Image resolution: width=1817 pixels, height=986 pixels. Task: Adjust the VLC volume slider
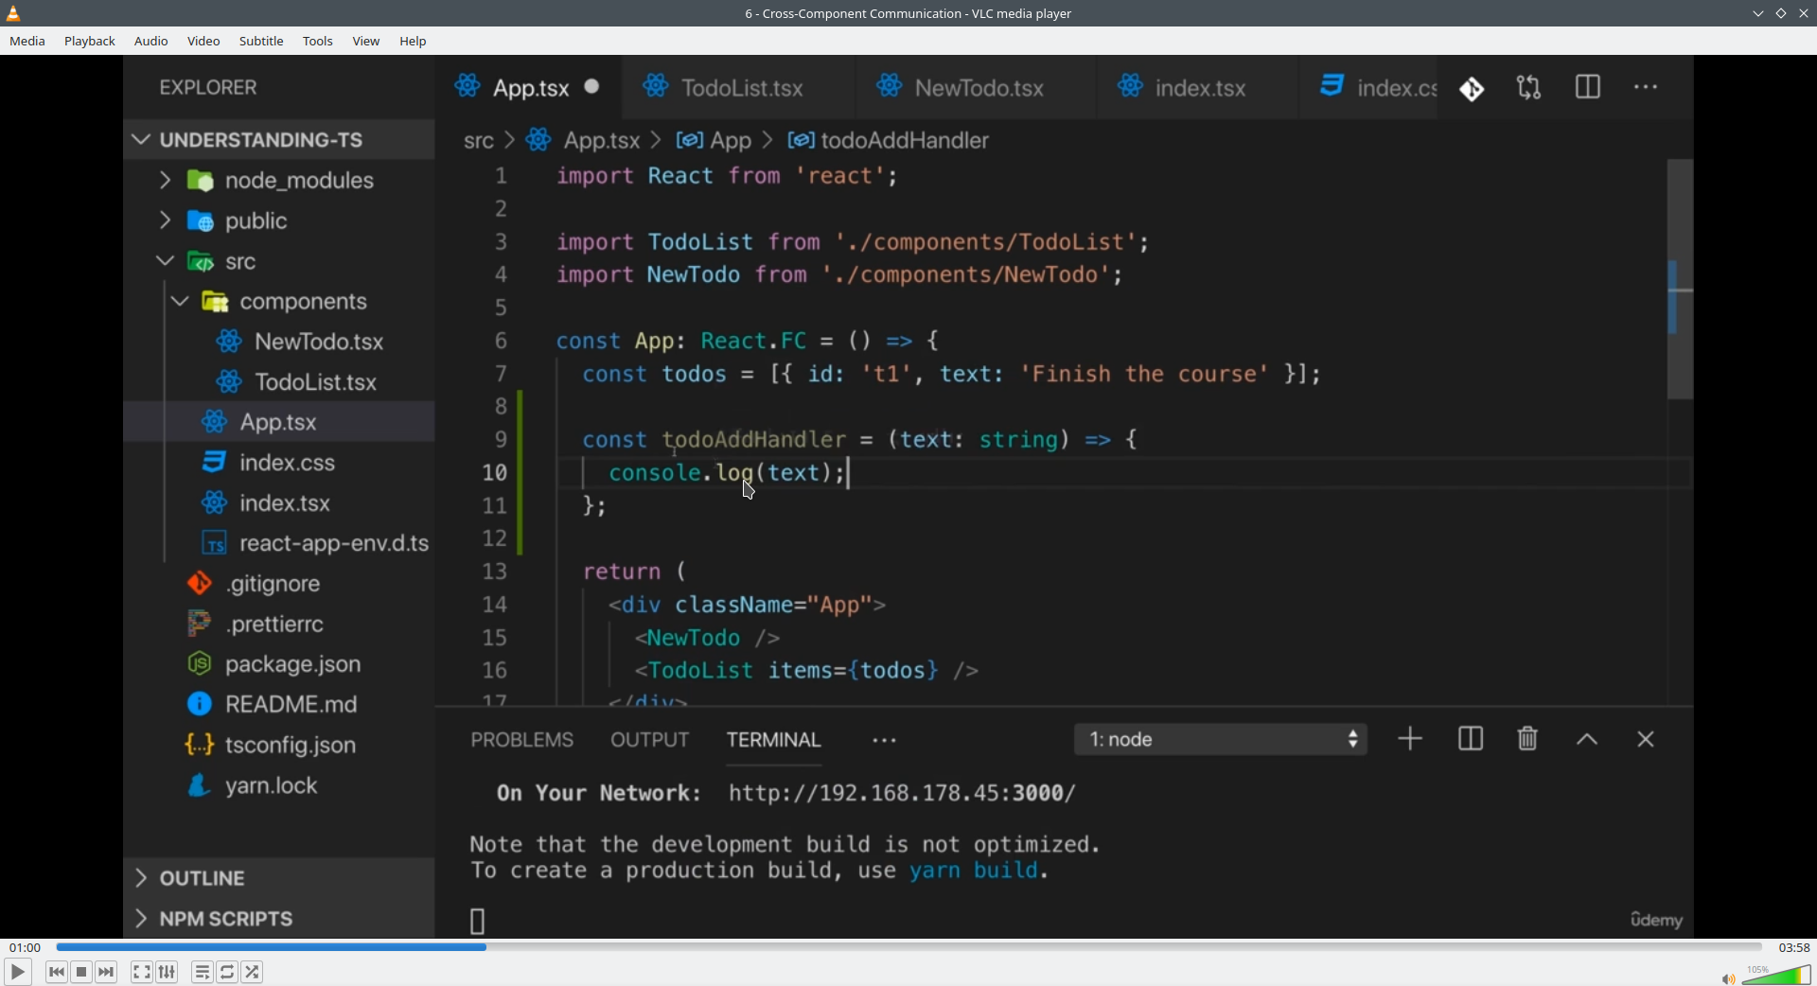[1776, 975]
